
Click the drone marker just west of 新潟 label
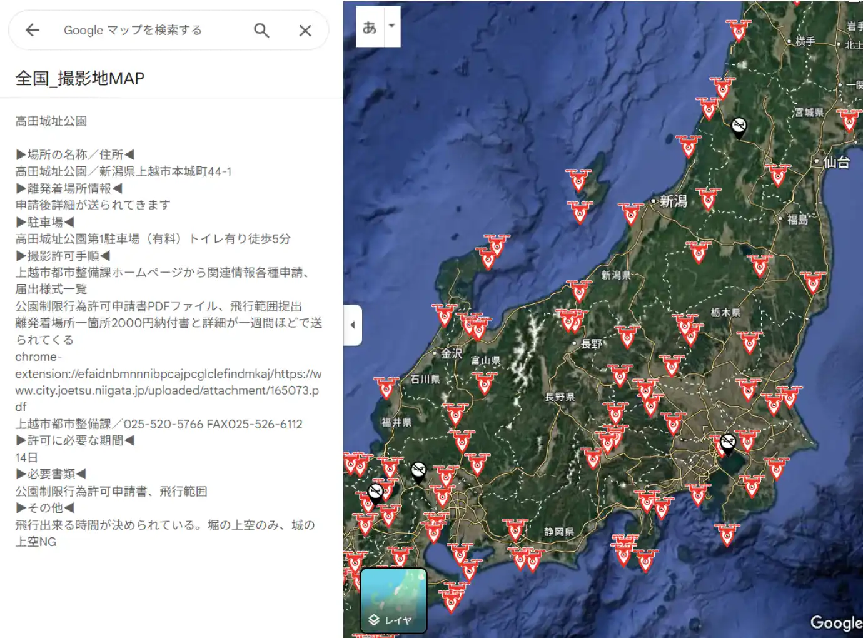[631, 213]
